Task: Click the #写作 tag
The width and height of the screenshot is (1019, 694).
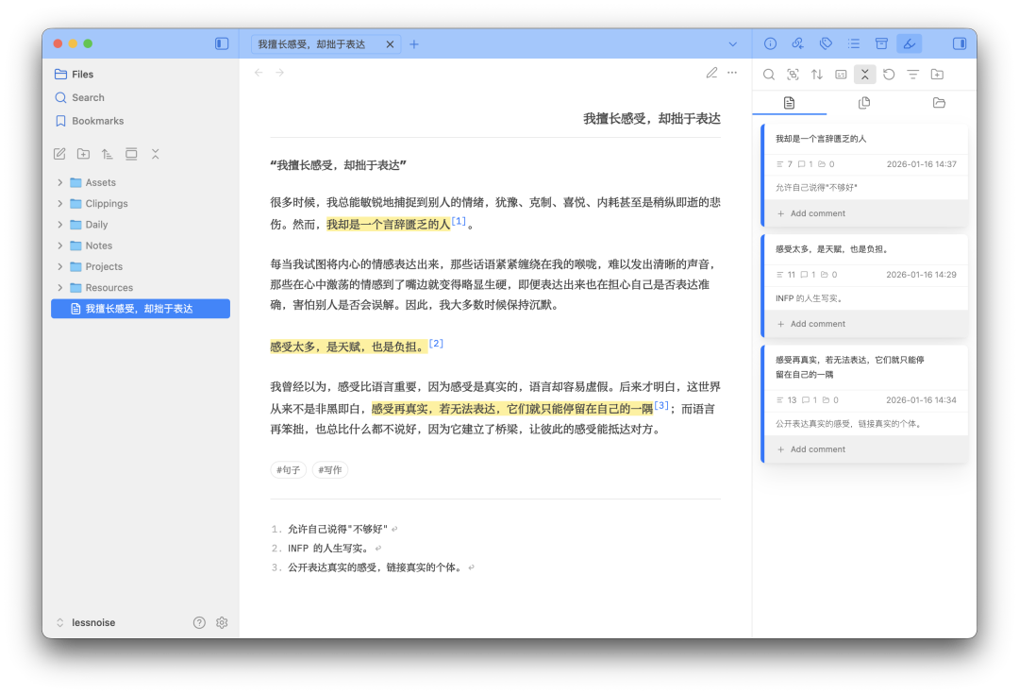Action: coord(330,469)
